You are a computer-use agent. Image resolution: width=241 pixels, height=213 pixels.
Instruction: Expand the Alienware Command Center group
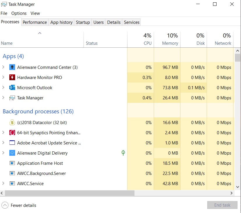pyautogui.click(x=3, y=67)
